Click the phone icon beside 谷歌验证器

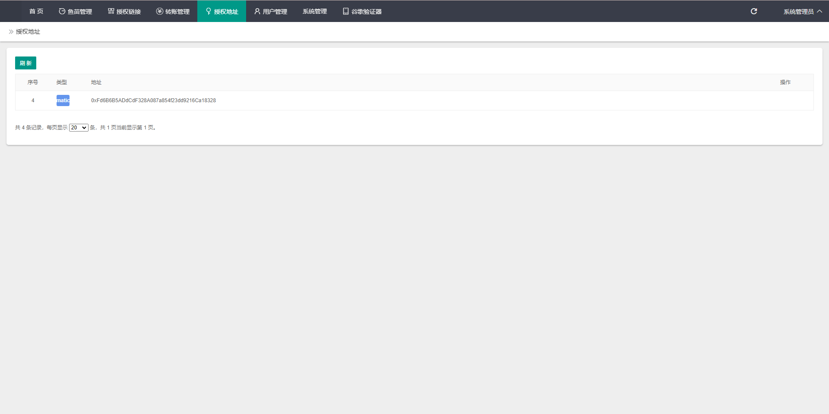point(346,11)
